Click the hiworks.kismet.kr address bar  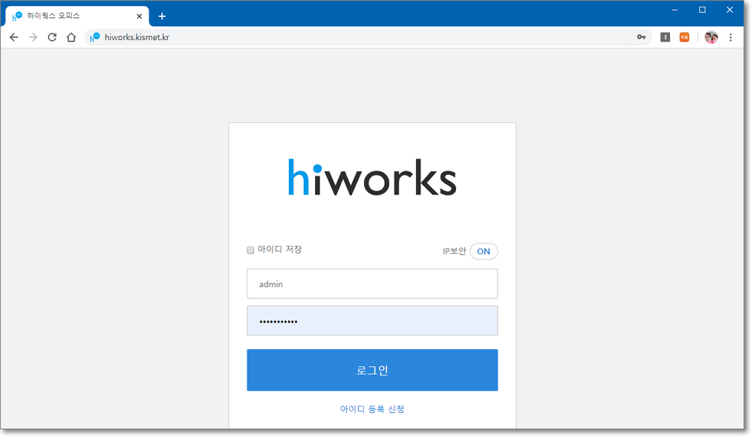[x=368, y=37]
